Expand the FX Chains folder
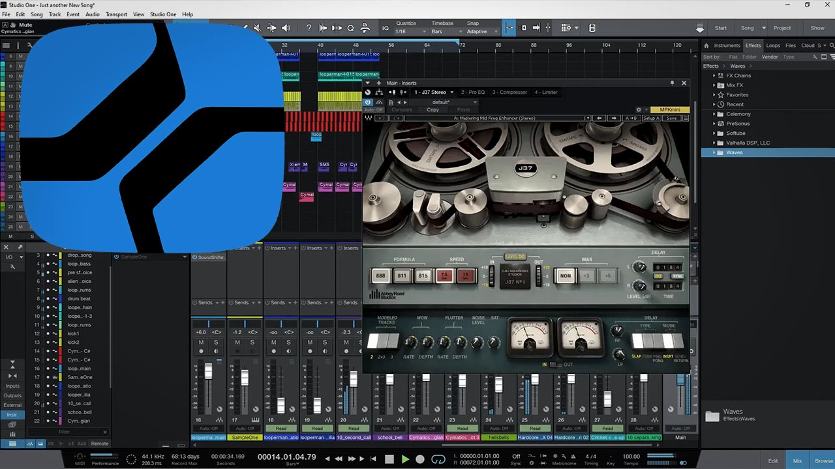The width and height of the screenshot is (835, 469). (714, 76)
